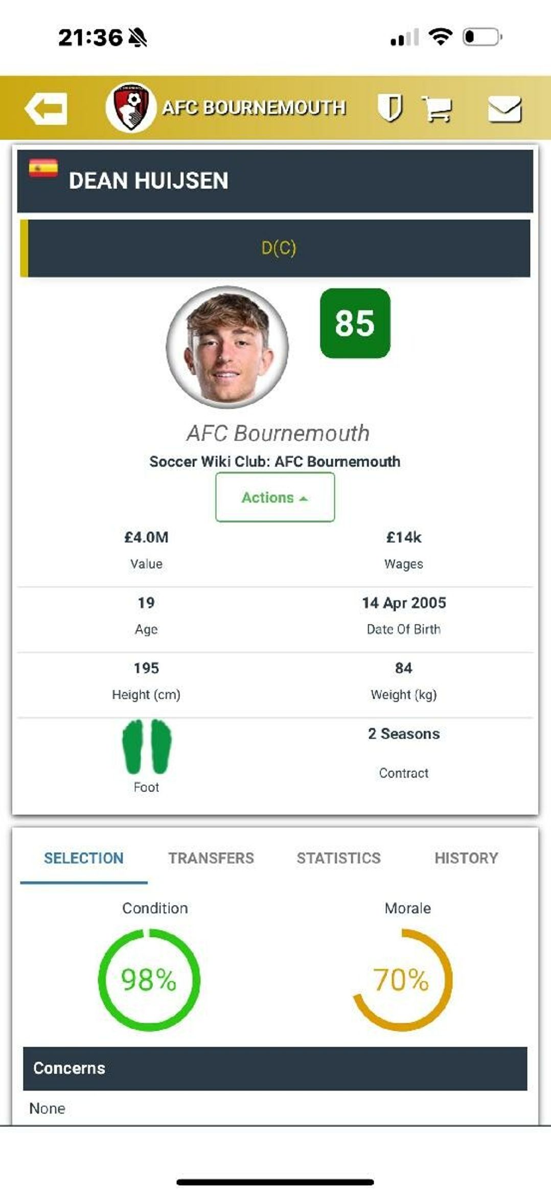Switch to the Statistics tab
551x1196 pixels.
click(338, 858)
